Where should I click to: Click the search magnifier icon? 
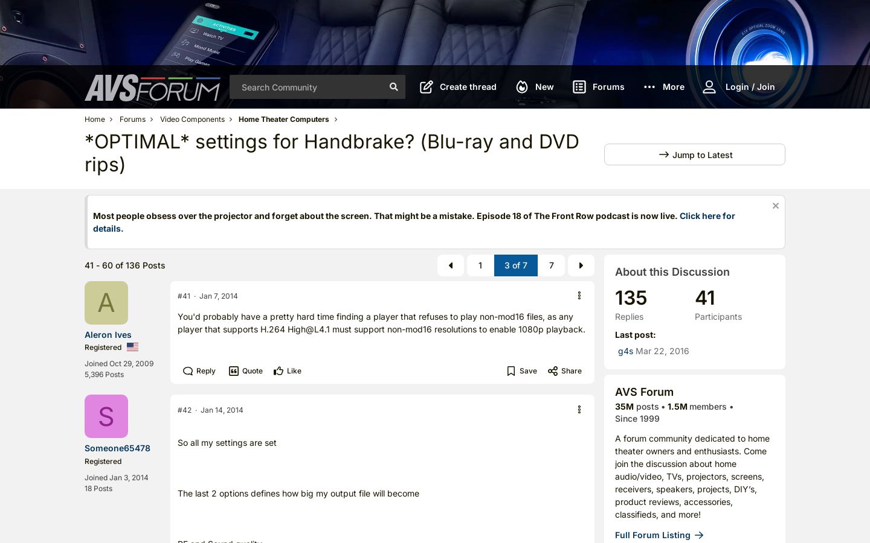pyautogui.click(x=394, y=87)
